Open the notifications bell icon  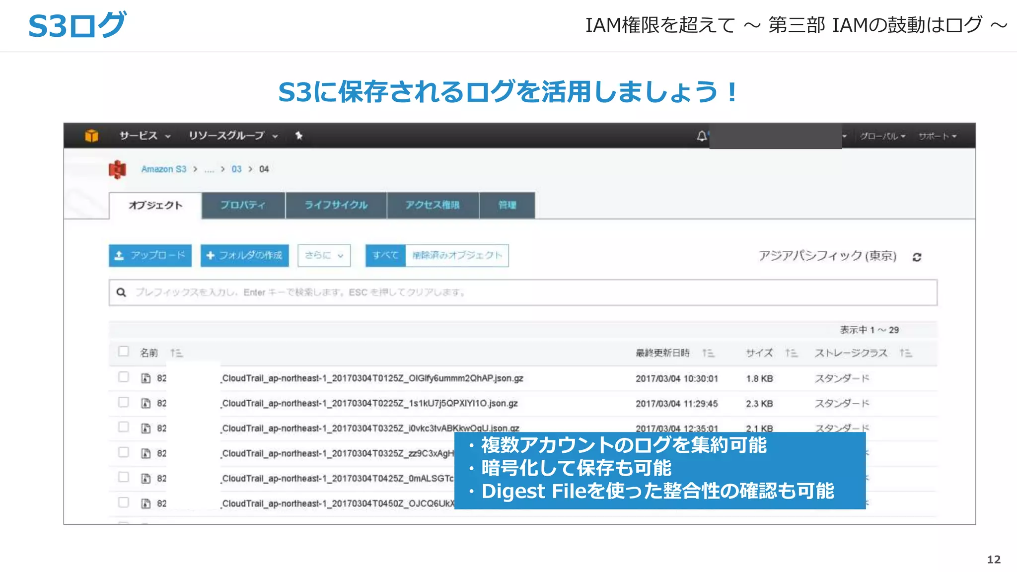[702, 136]
